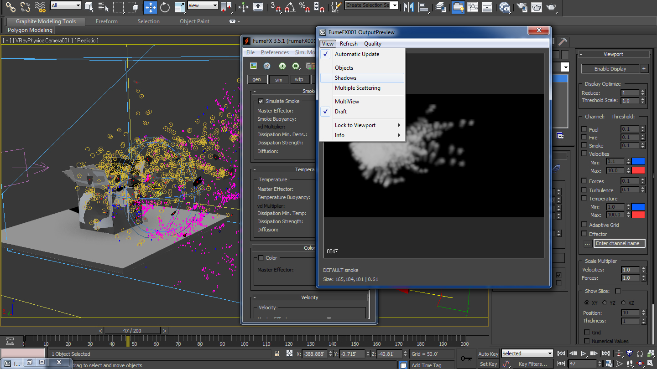
Task: Toggle the Angle Snap icon
Action: pyautogui.click(x=290, y=7)
